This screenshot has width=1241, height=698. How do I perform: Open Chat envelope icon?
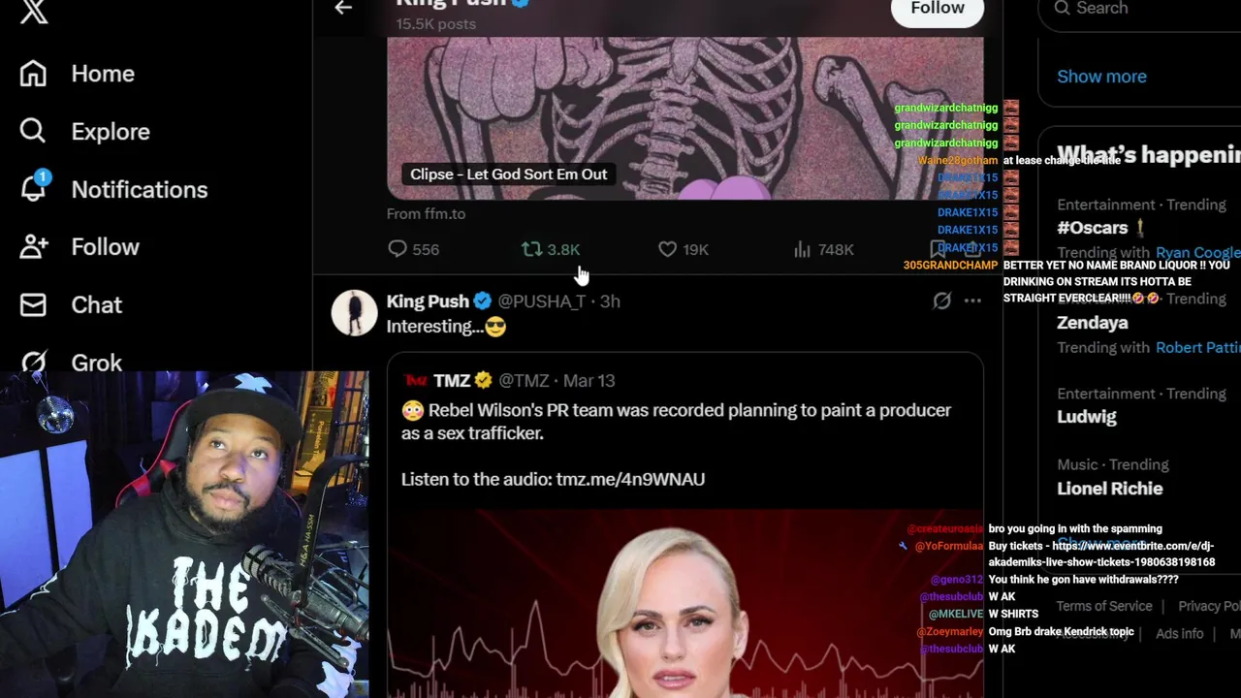tap(33, 304)
